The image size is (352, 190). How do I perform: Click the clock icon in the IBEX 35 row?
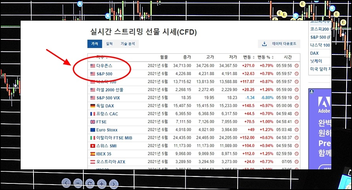tap(297, 154)
